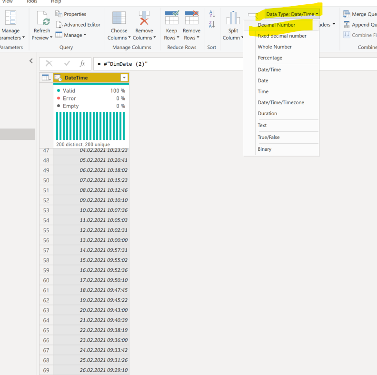This screenshot has width=377, height=375.
Task: Open the Advanced Editor
Action: tap(78, 25)
